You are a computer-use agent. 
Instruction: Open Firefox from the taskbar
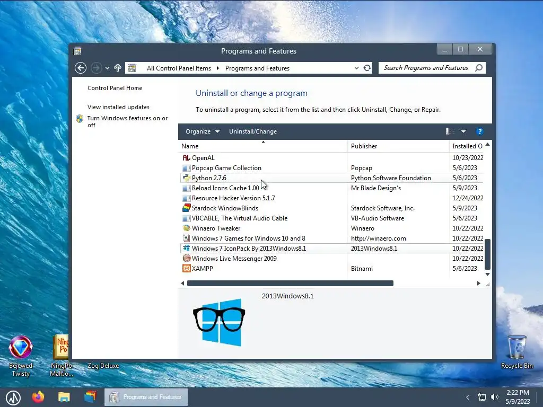click(38, 396)
